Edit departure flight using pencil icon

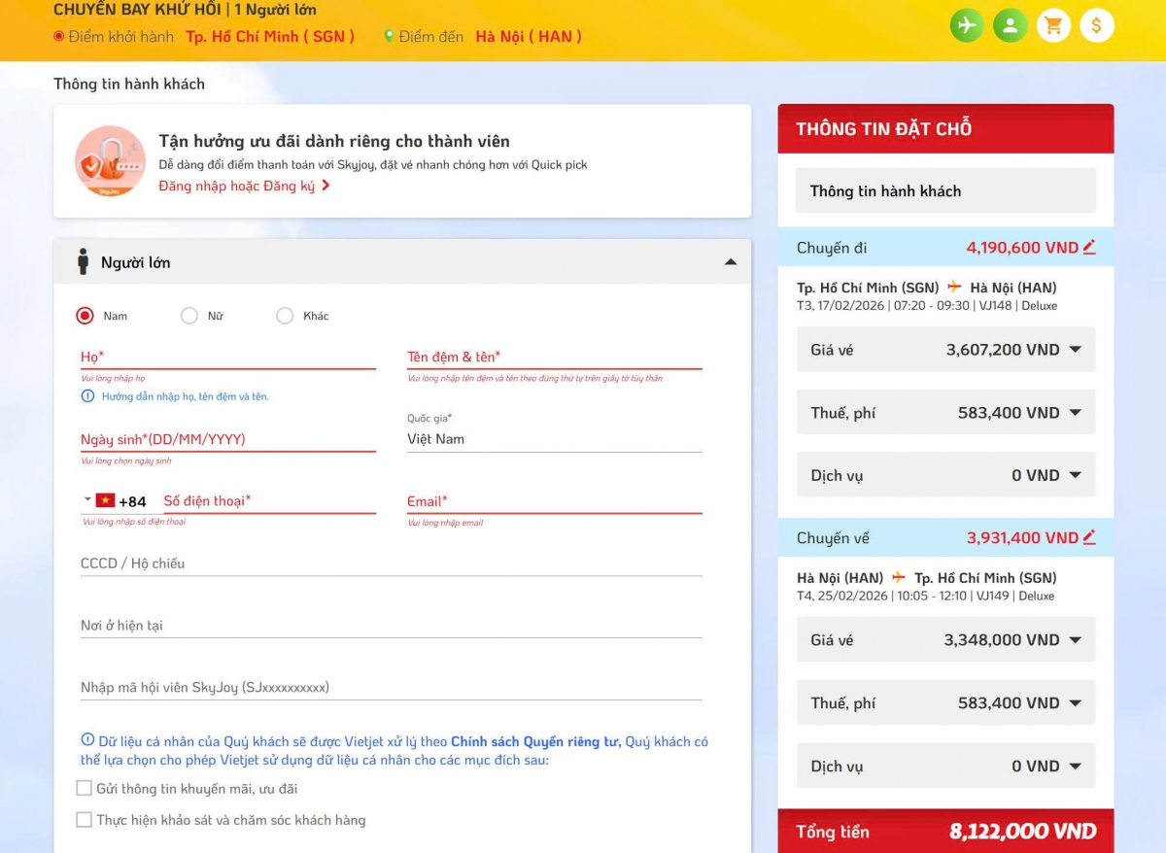1089,248
